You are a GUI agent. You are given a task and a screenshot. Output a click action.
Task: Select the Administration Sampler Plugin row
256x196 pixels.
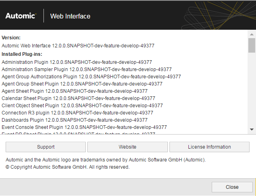click(x=87, y=69)
